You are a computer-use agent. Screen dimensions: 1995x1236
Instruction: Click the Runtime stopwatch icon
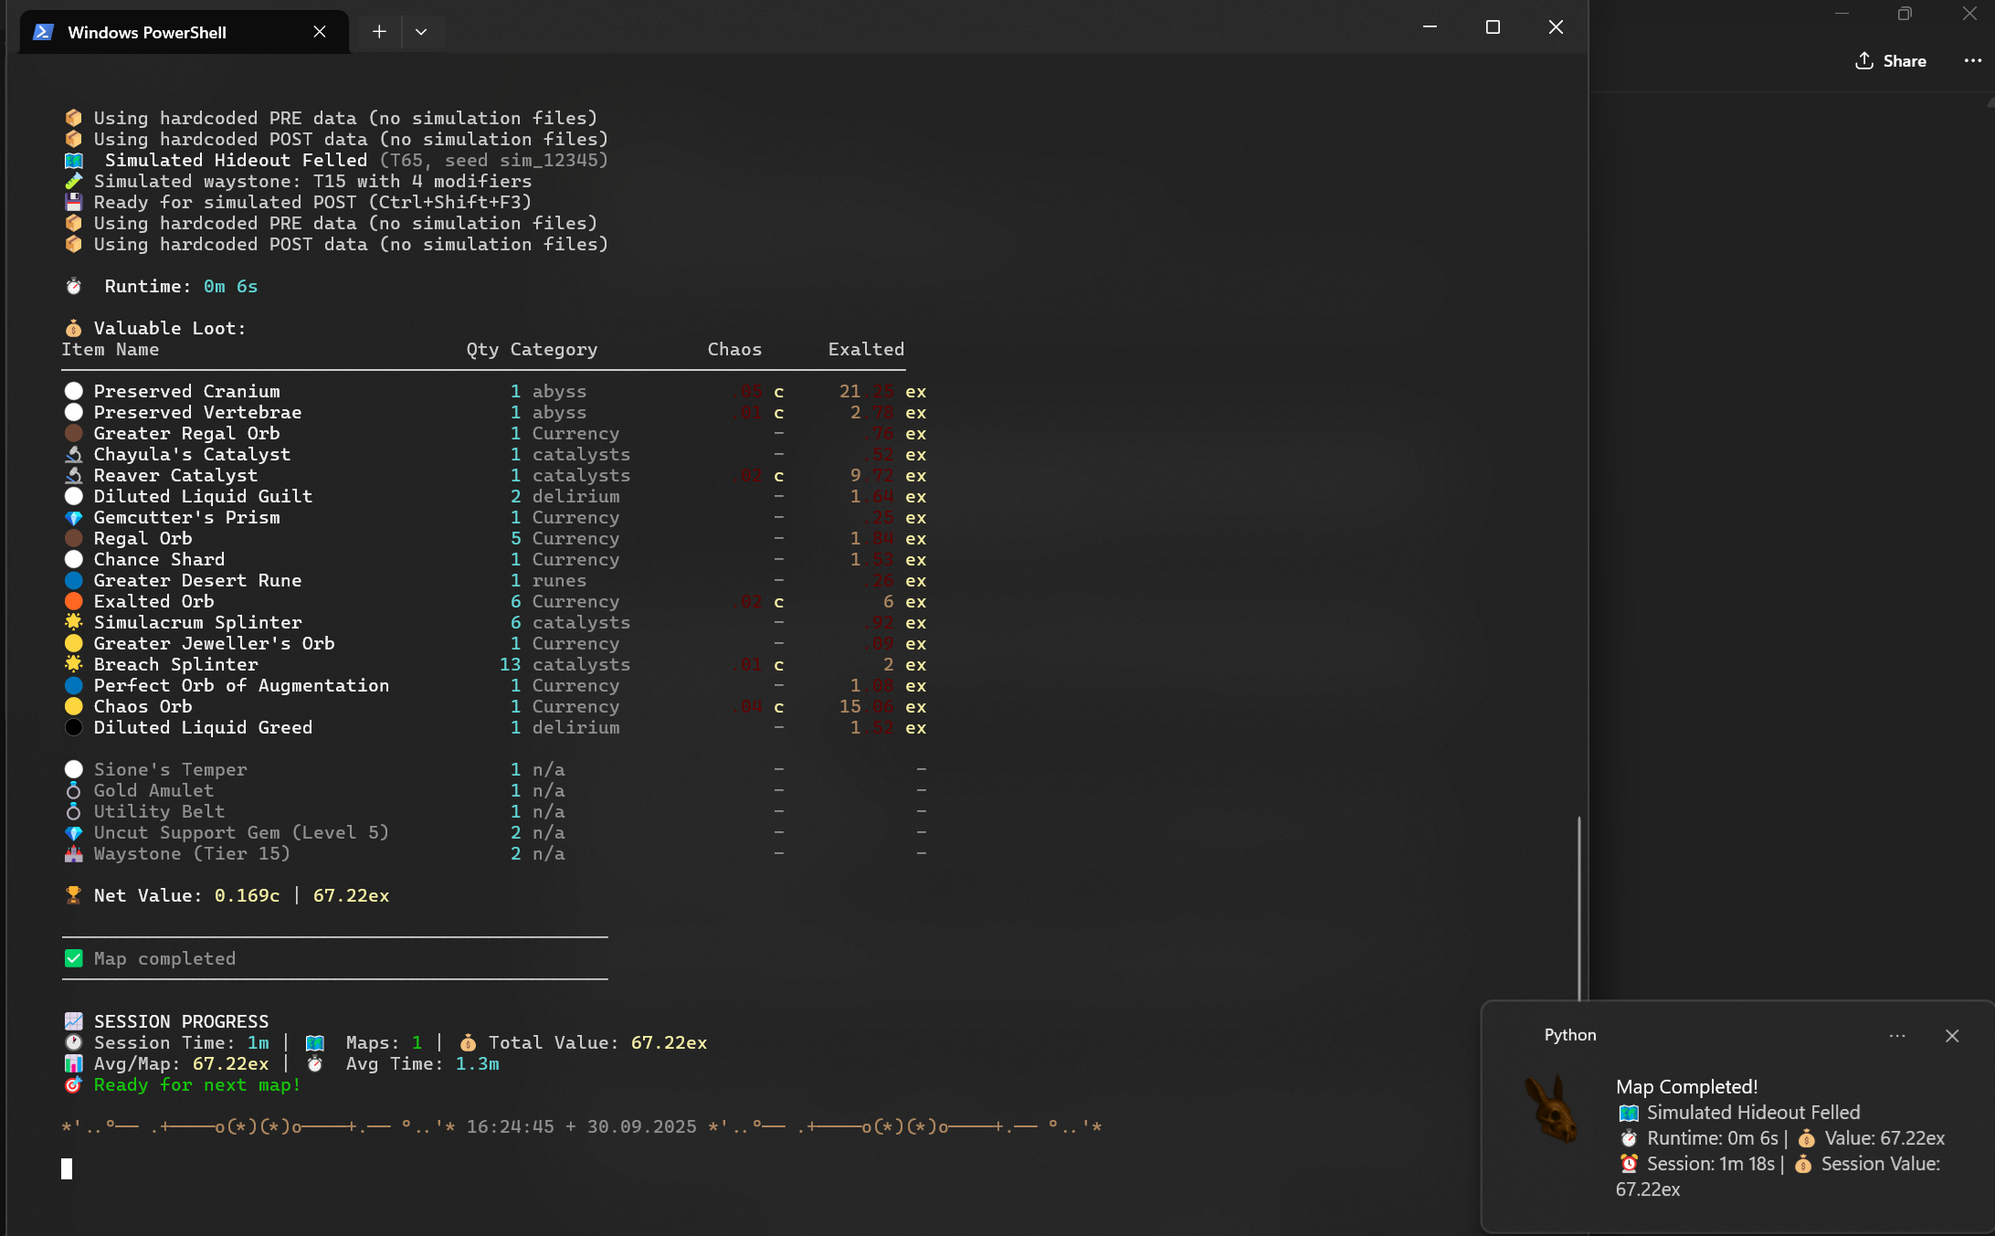click(74, 286)
